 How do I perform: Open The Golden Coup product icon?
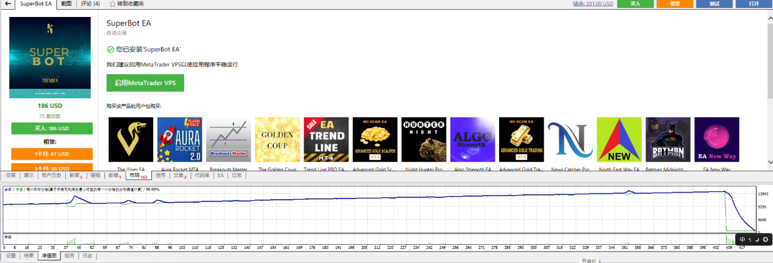(x=278, y=139)
